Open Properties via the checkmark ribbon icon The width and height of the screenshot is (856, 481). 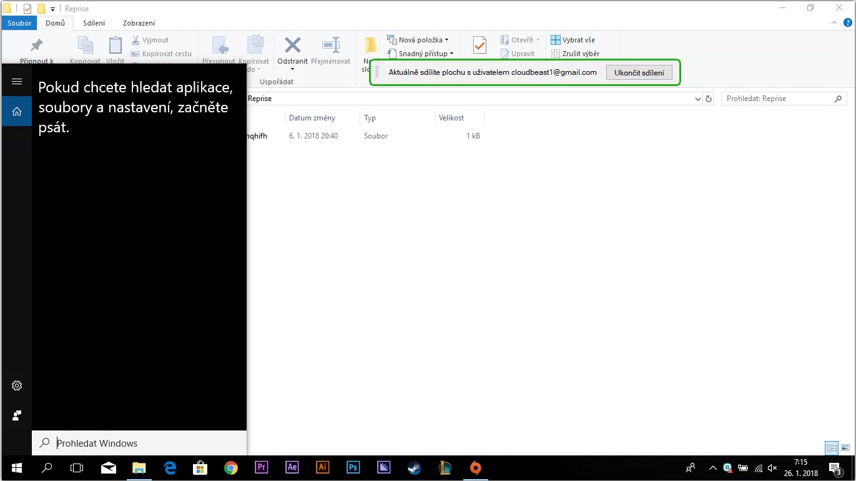(480, 46)
